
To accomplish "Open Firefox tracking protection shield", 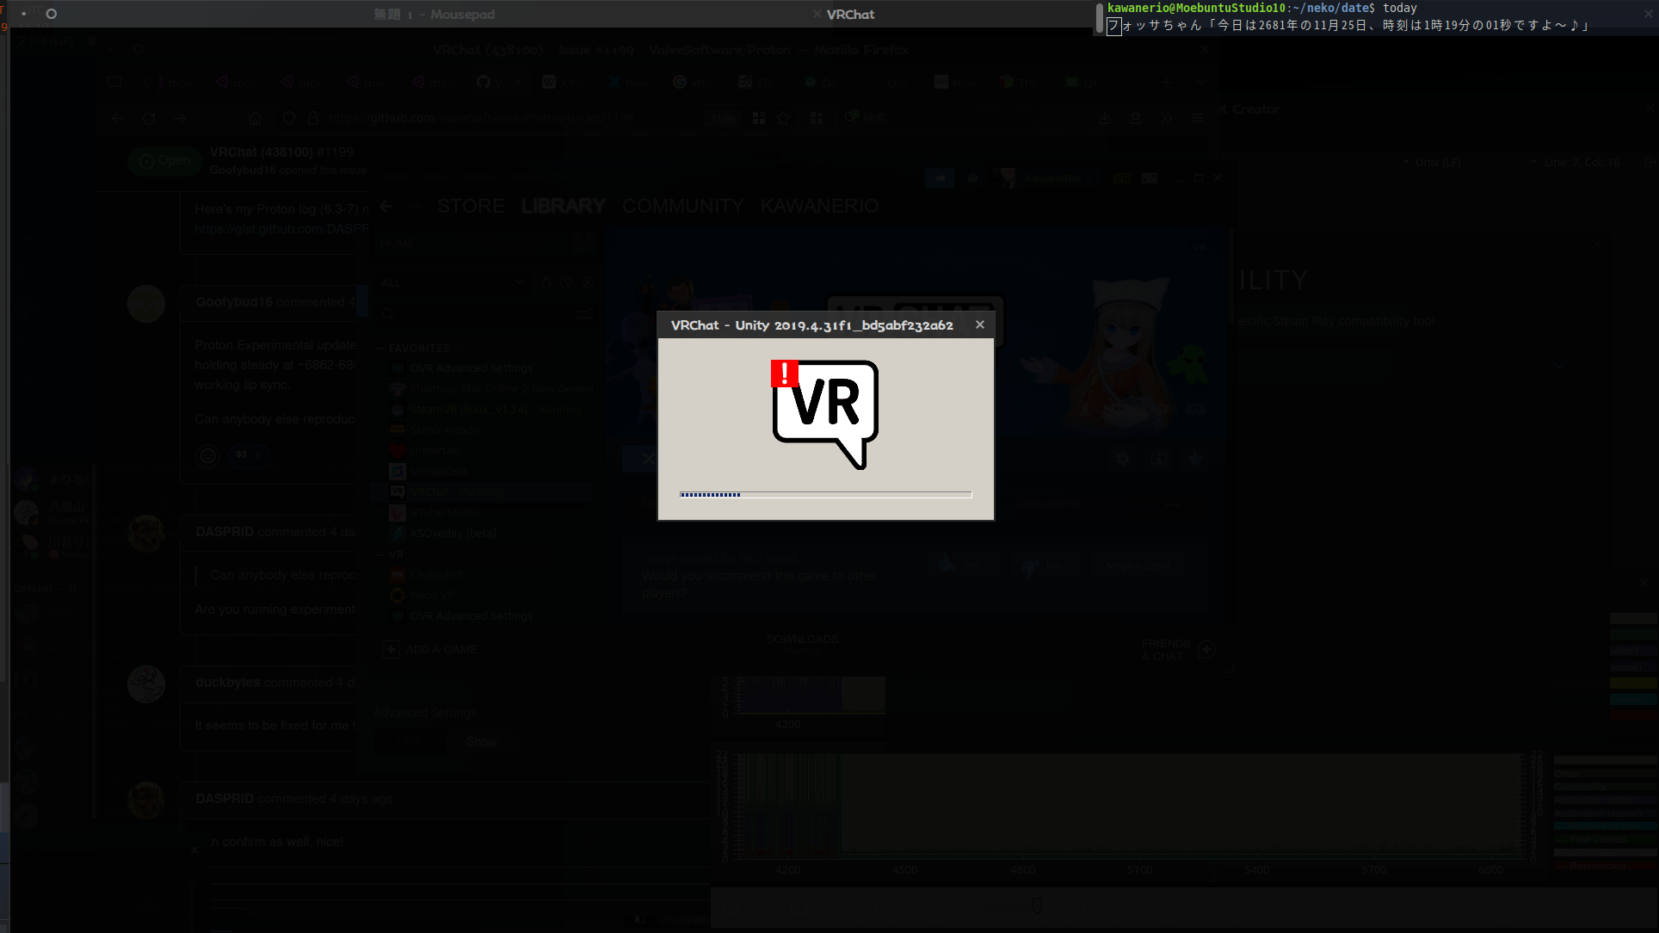I will 289,119.
